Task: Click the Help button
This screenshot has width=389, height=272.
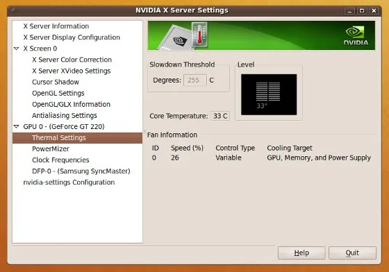Action: pos(301,253)
